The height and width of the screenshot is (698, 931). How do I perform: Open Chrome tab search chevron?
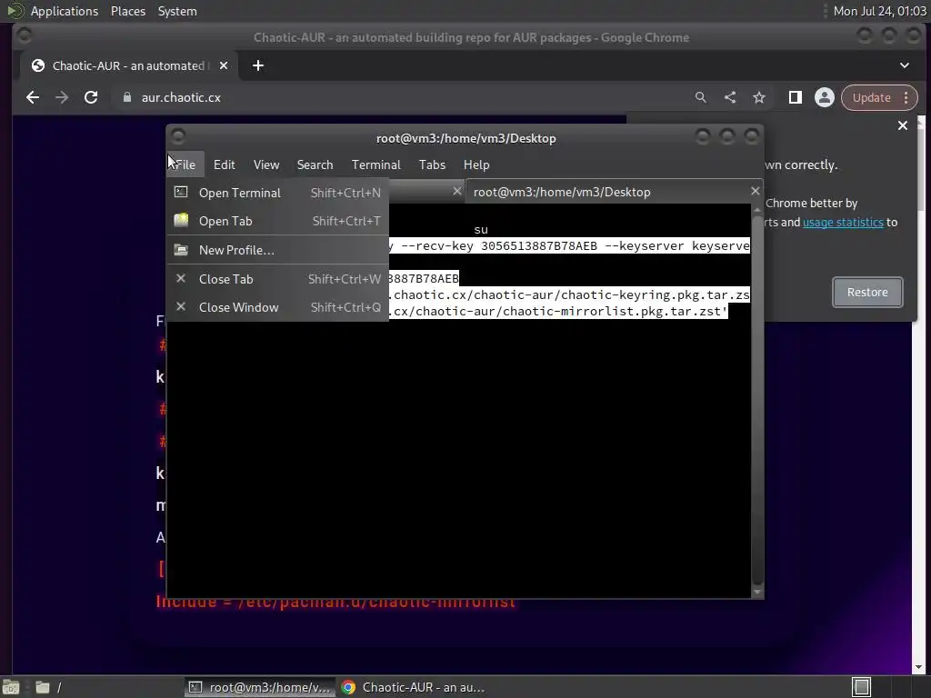pyautogui.click(x=905, y=65)
